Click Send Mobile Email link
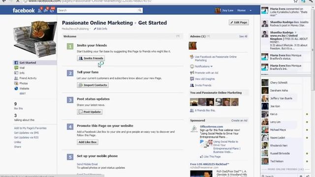 pos(87,164)
